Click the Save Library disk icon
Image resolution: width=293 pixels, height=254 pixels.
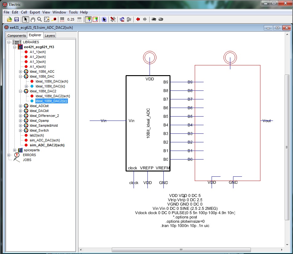click(17, 19)
